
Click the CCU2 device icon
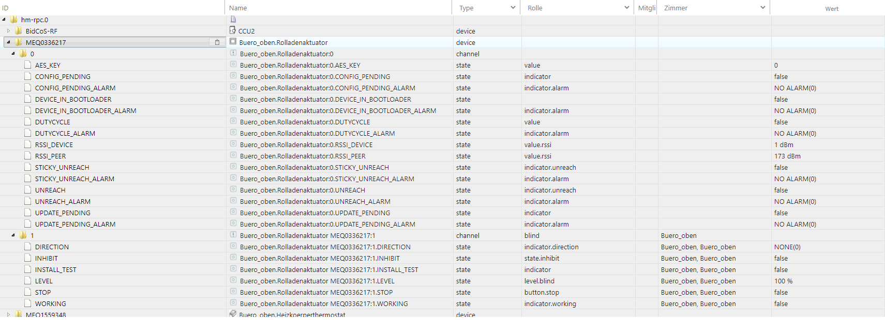233,30
